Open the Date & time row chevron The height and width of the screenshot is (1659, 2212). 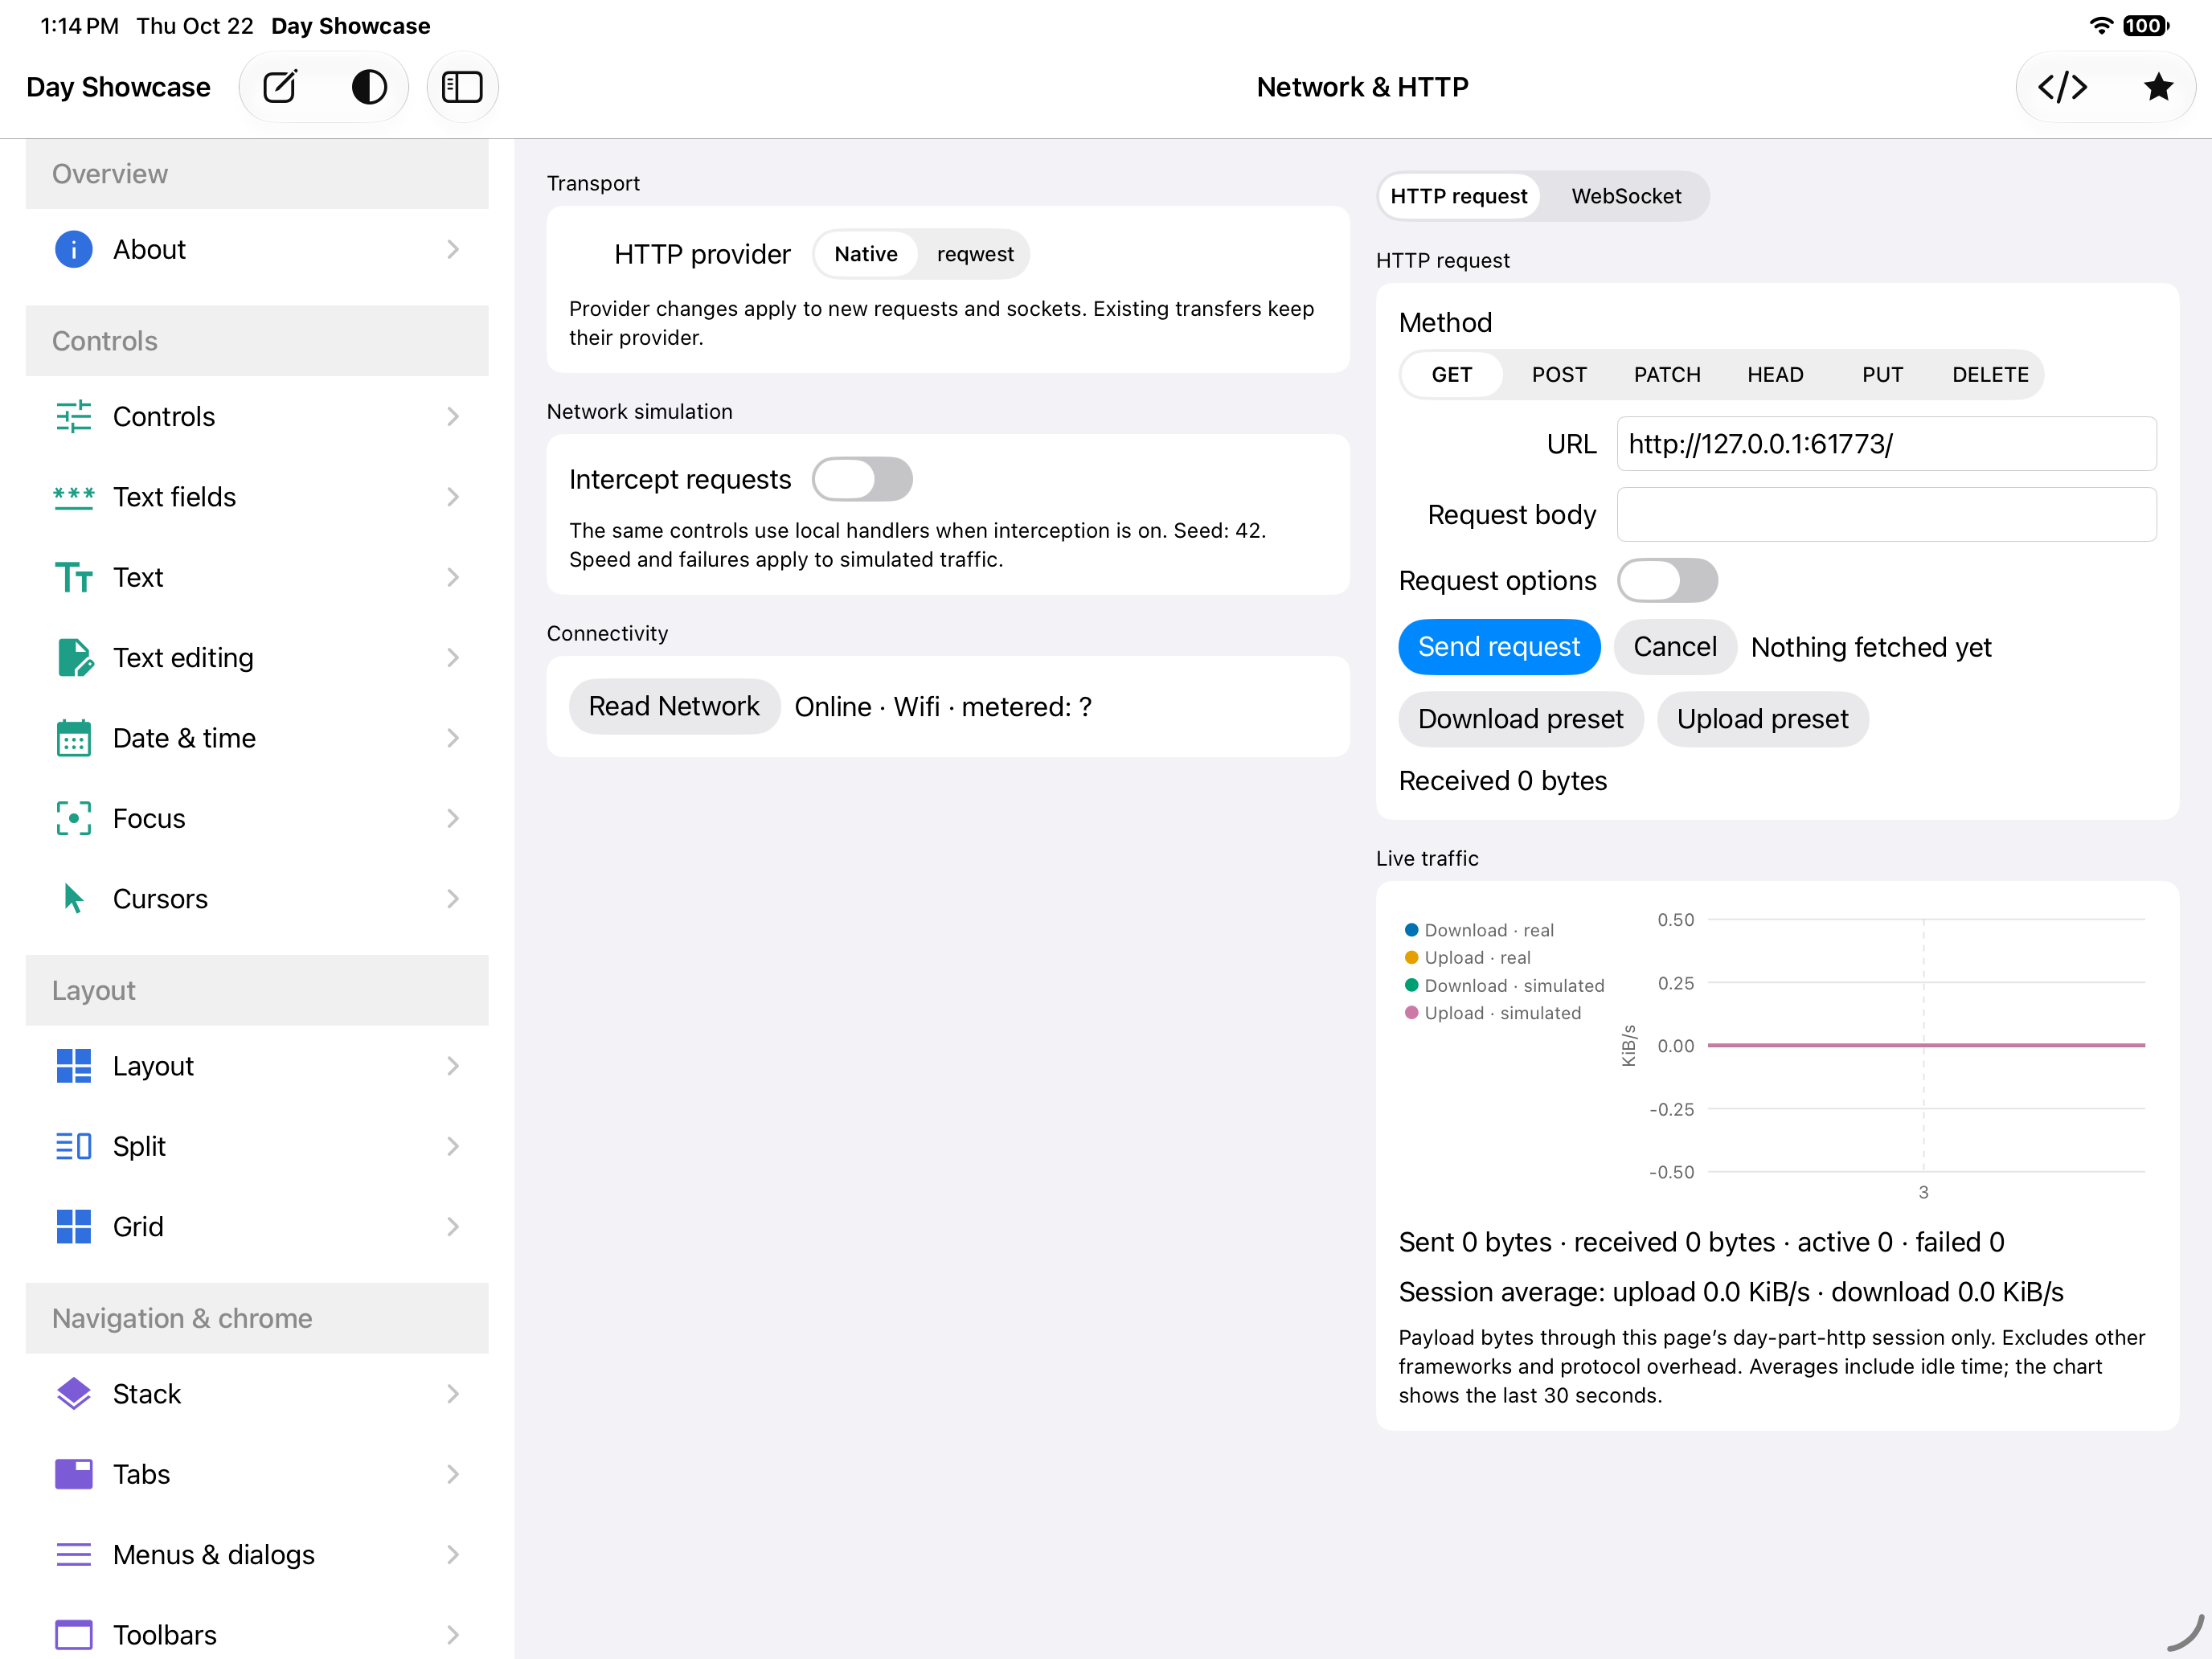click(453, 738)
